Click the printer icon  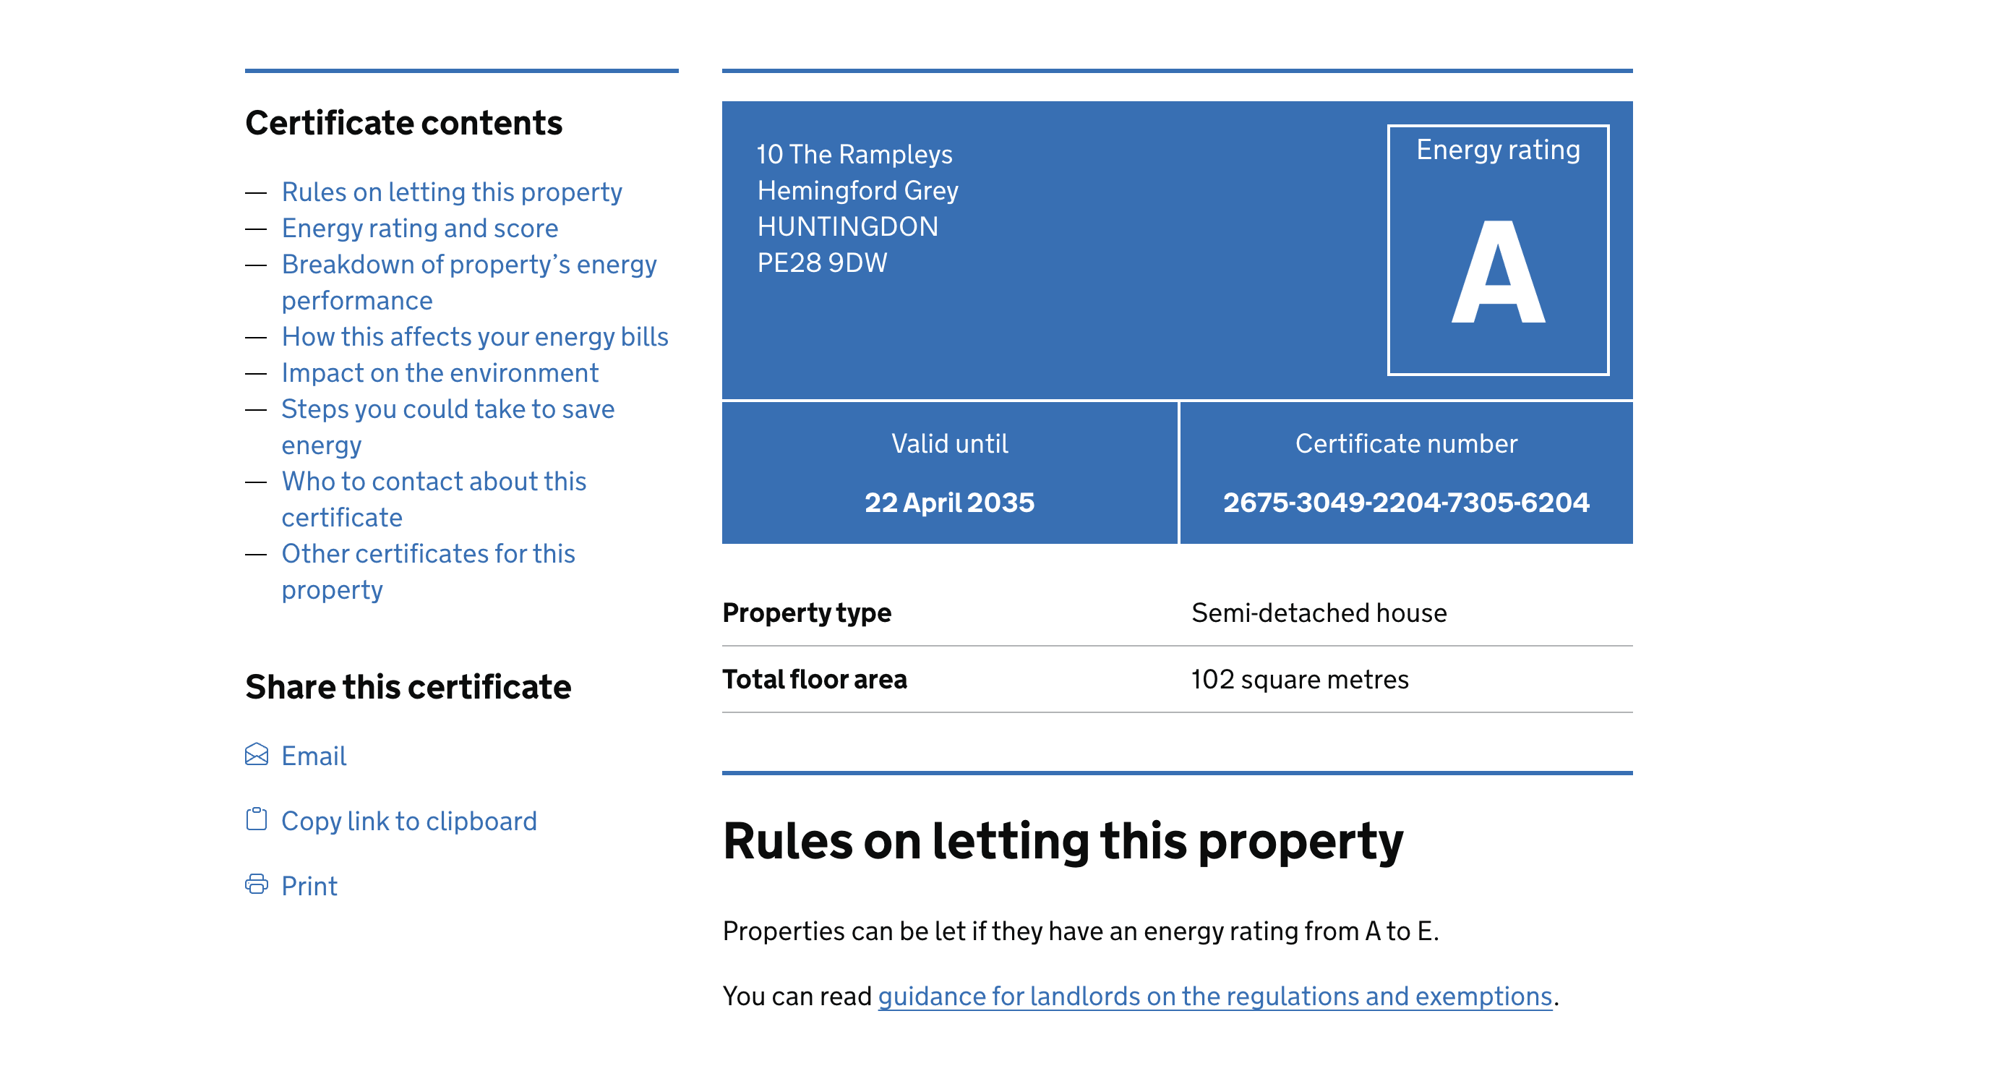[257, 884]
